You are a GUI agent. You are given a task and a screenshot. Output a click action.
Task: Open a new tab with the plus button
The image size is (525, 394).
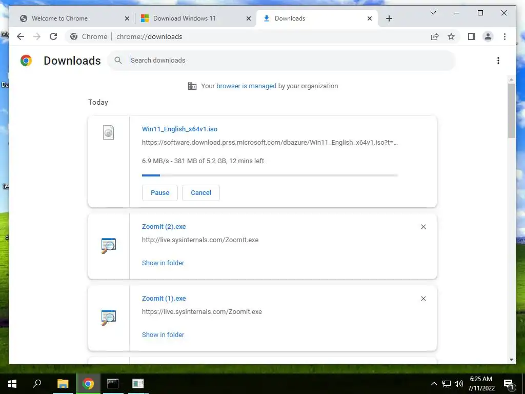389,18
